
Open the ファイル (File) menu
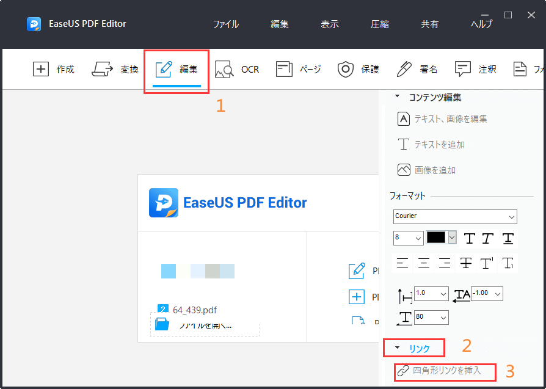click(225, 24)
